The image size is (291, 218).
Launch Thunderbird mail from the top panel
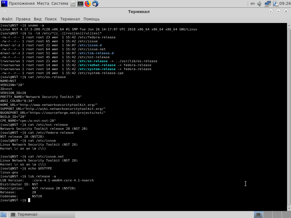pyautogui.click(x=95, y=4)
